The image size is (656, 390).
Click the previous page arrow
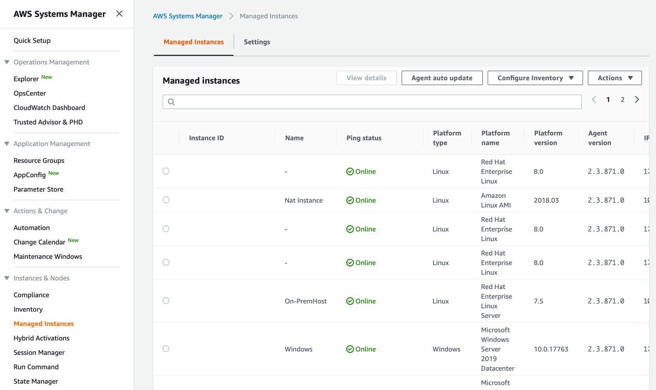[x=594, y=99]
